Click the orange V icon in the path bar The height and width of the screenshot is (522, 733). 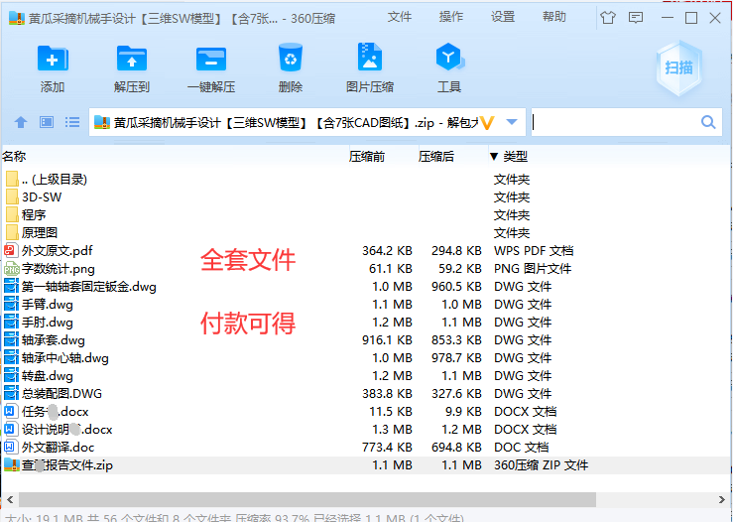pos(487,122)
